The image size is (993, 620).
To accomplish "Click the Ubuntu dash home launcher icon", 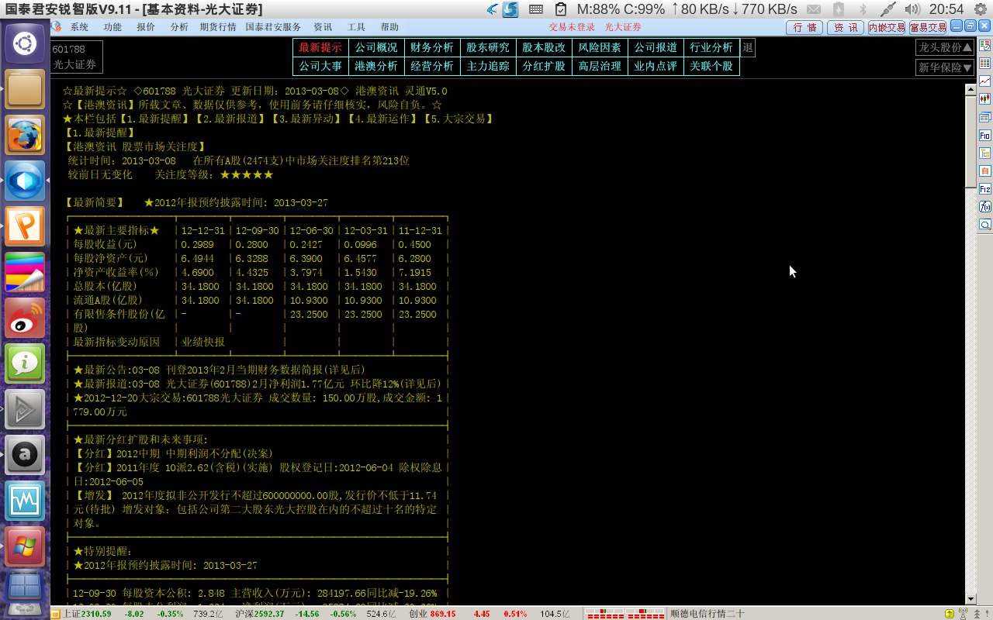I will (25, 43).
